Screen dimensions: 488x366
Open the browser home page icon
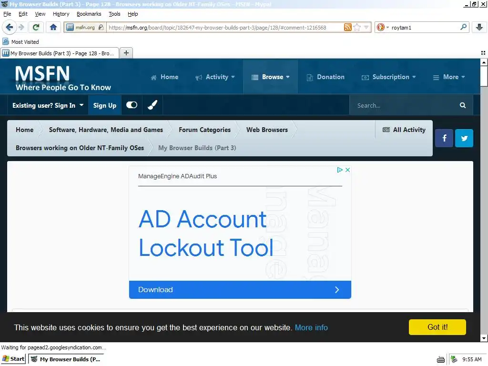53,27
